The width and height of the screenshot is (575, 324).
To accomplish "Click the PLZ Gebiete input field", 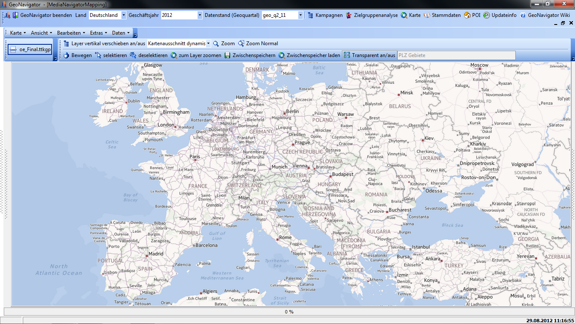I will [456, 55].
